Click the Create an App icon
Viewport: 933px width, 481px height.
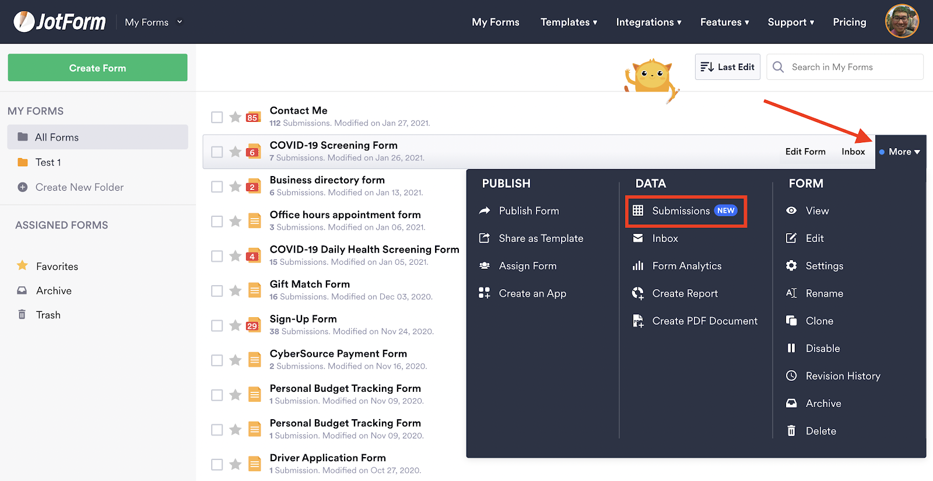[x=484, y=293]
